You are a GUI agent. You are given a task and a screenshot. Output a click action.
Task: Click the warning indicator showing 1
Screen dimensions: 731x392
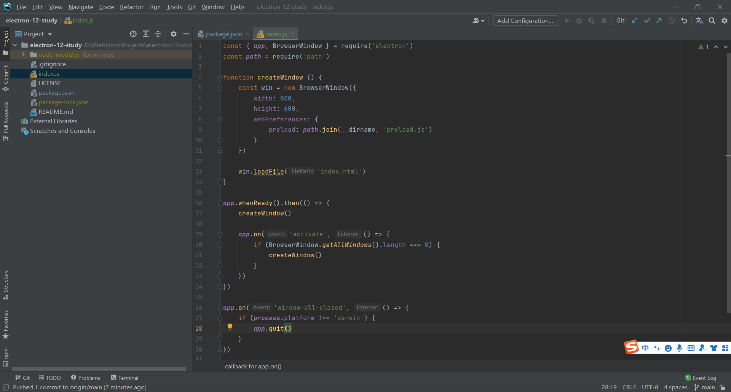tap(703, 47)
